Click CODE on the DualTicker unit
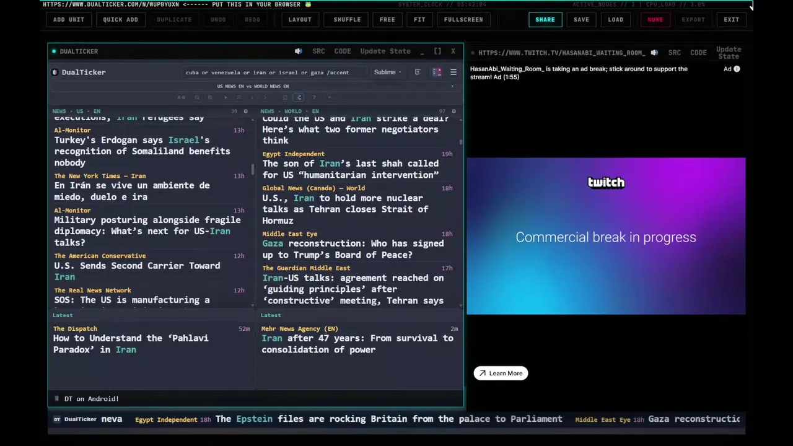 click(343, 51)
